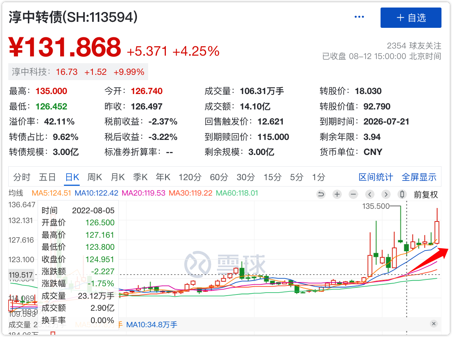Select the 60分 period tab
The height and width of the screenshot is (337, 452).
[x=219, y=177]
